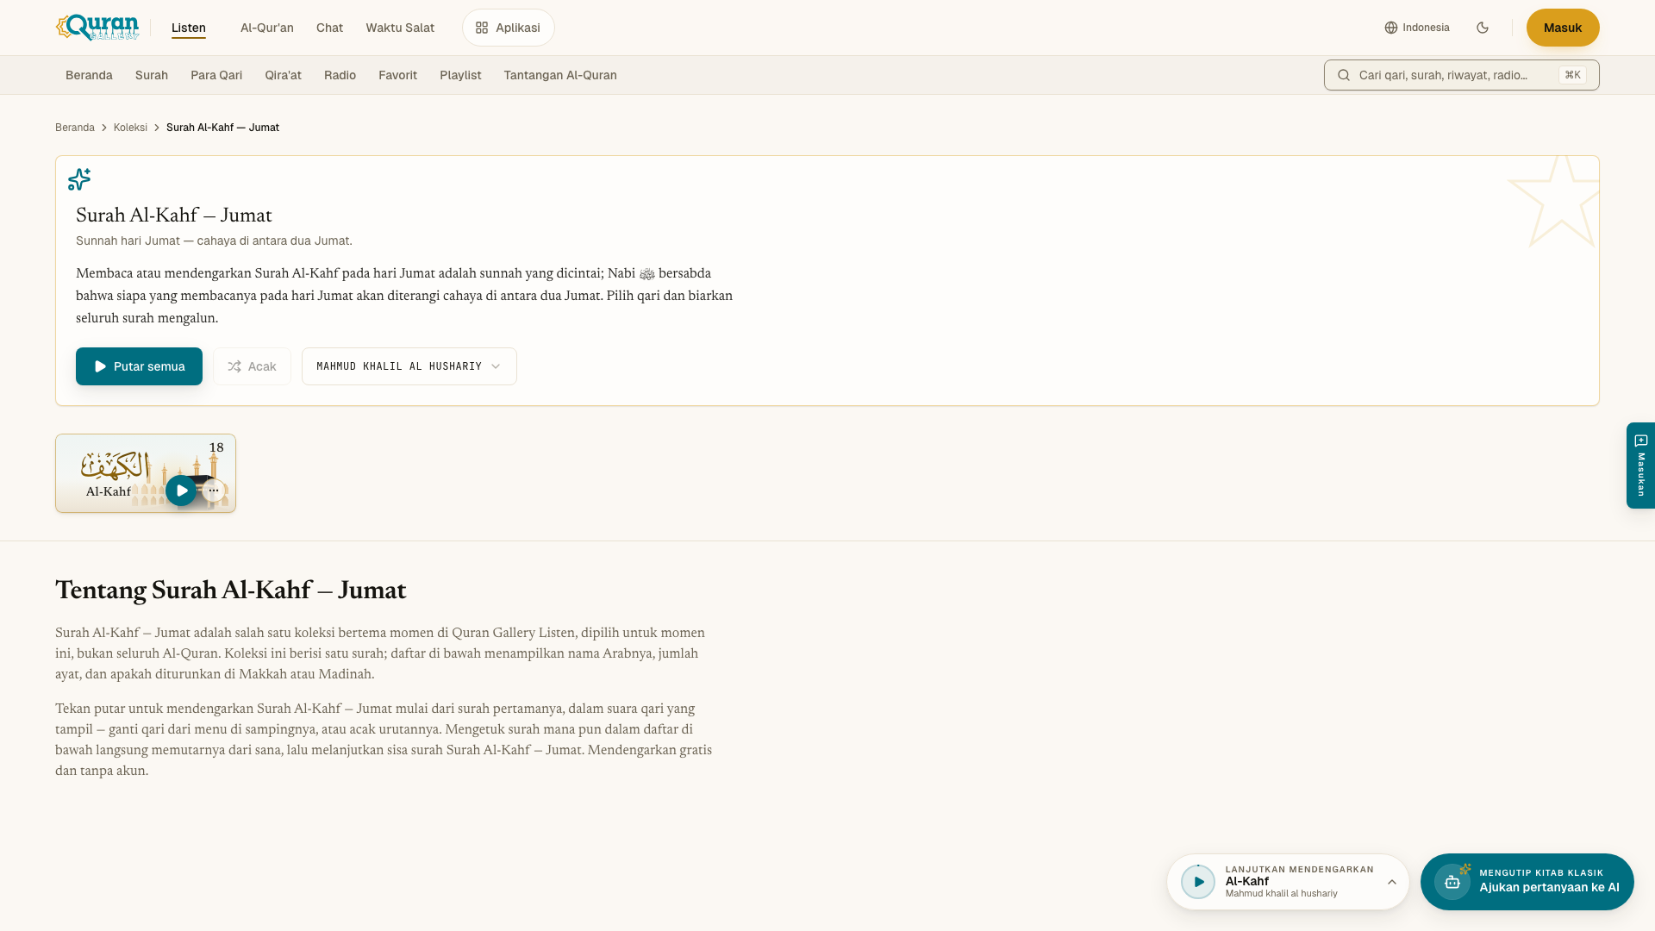Select Surah in the sub navigation
Screen dimensions: 1655x931
pyautogui.click(x=152, y=75)
